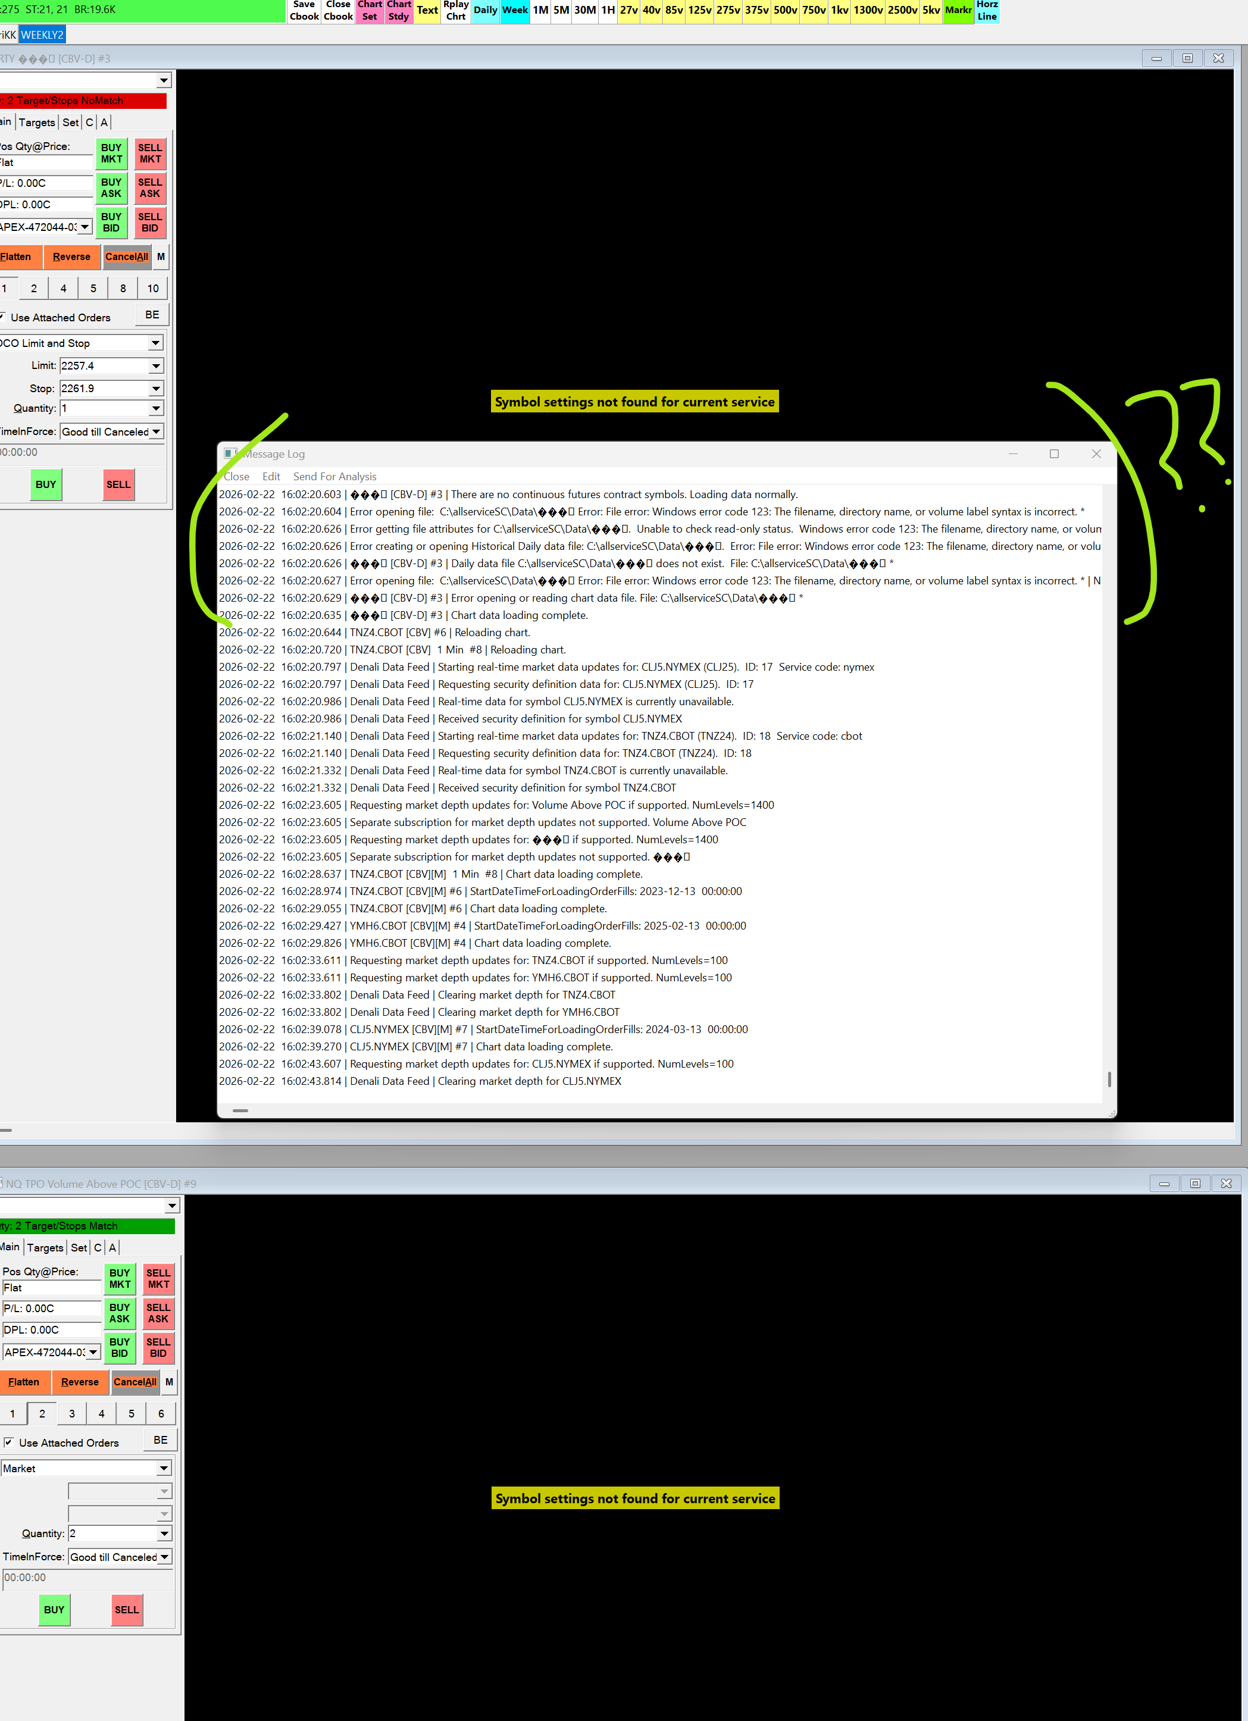Switch to the Targets tab in top trade window
The width and height of the screenshot is (1248, 1721).
point(36,122)
